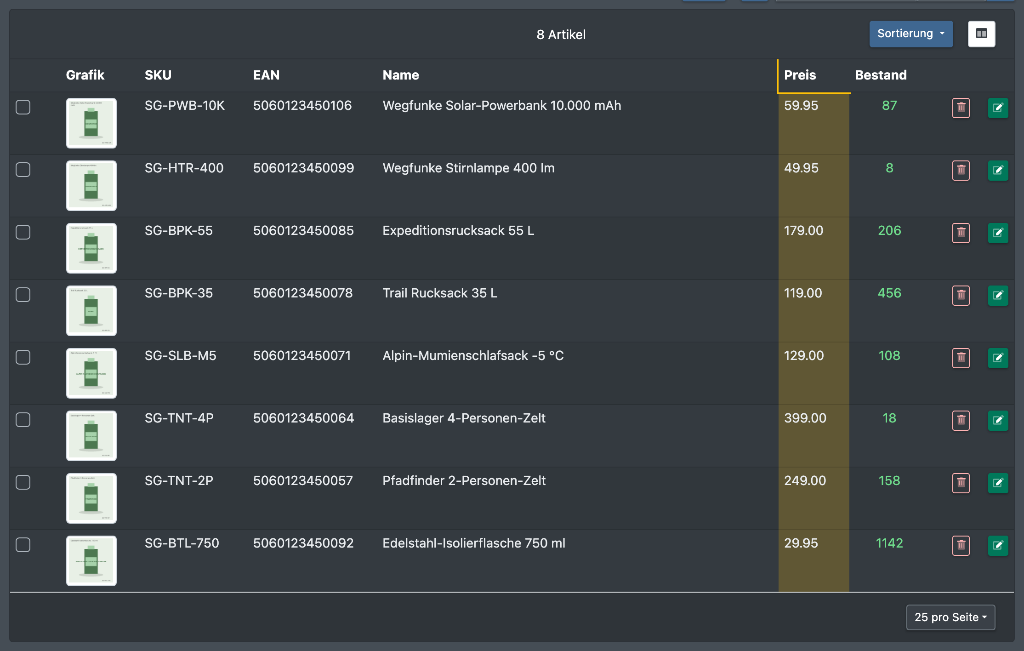Viewport: 1024px width, 651px height.
Task: Click the Name column header
Action: click(401, 75)
